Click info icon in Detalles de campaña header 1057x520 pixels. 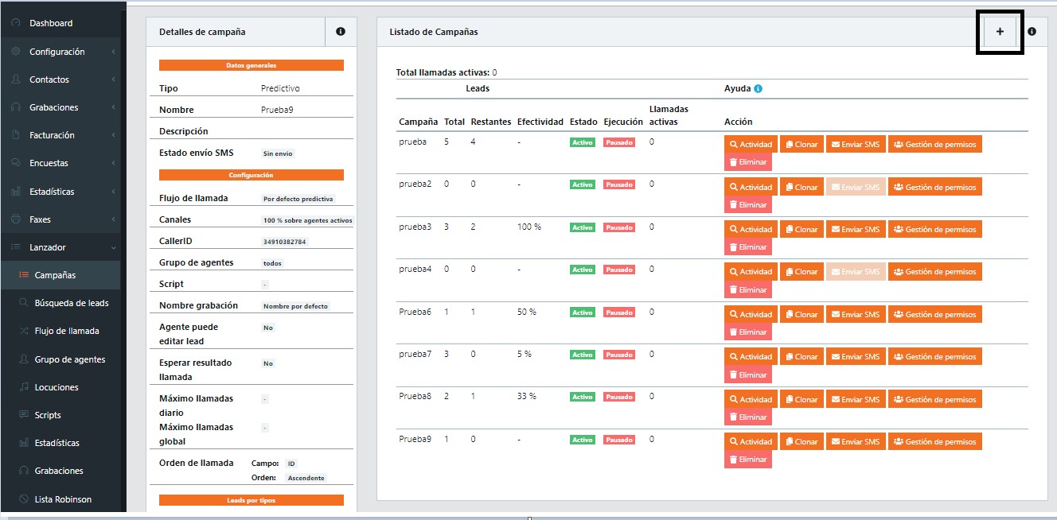click(x=341, y=32)
